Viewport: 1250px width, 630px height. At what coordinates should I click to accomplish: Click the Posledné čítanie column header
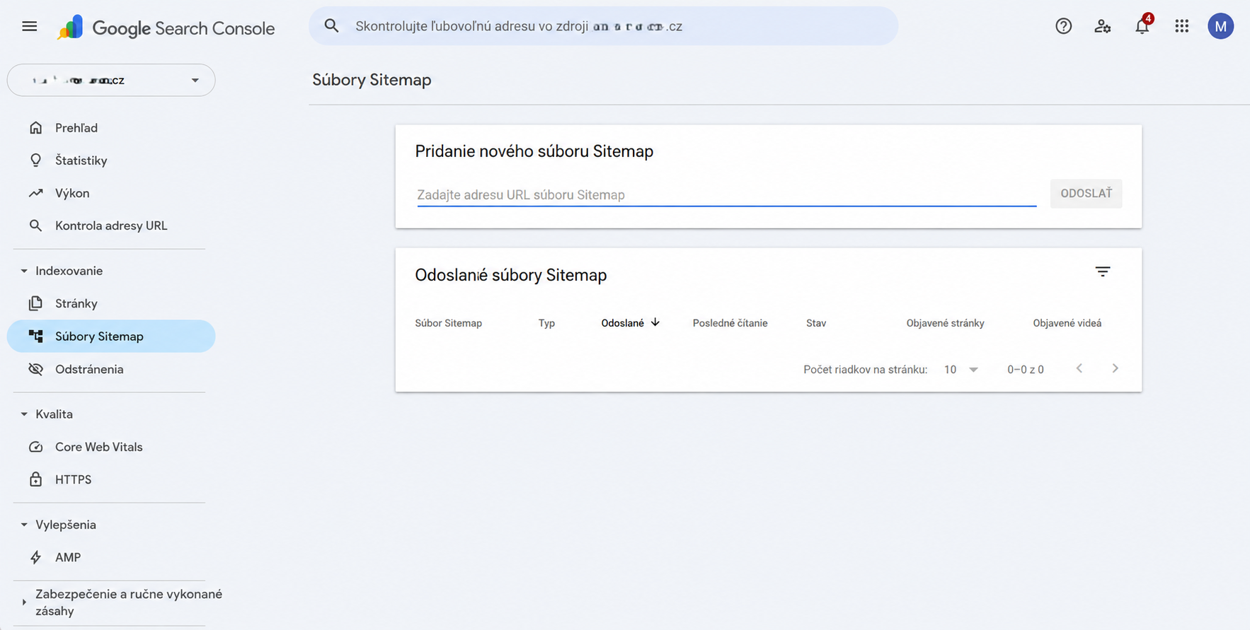point(730,323)
